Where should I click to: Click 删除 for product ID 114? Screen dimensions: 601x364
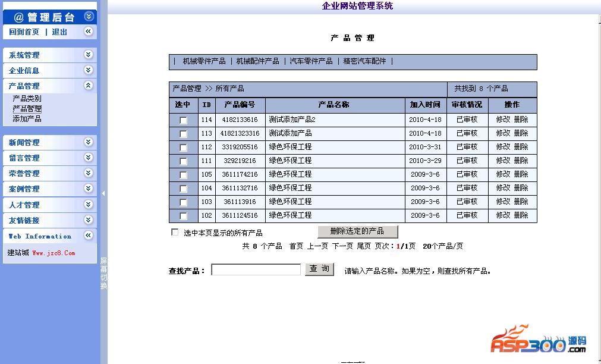click(x=521, y=120)
